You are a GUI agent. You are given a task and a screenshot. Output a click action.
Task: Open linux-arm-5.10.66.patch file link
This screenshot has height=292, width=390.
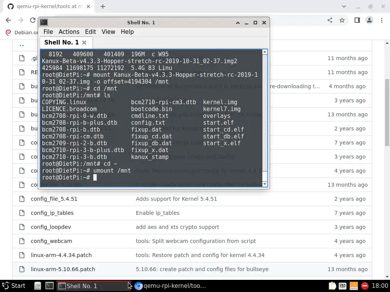[63, 269]
